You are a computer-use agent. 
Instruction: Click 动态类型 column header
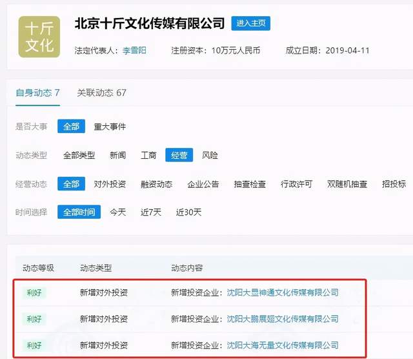click(x=96, y=268)
